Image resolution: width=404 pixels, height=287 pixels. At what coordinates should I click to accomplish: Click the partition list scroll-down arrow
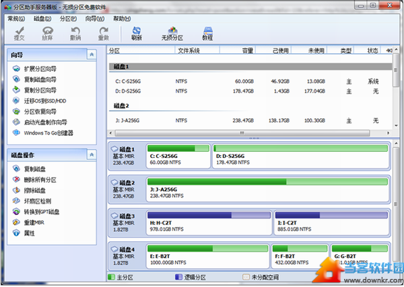coord(396,126)
